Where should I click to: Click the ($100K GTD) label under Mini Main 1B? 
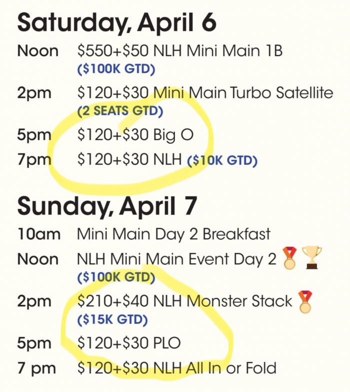click(x=116, y=69)
